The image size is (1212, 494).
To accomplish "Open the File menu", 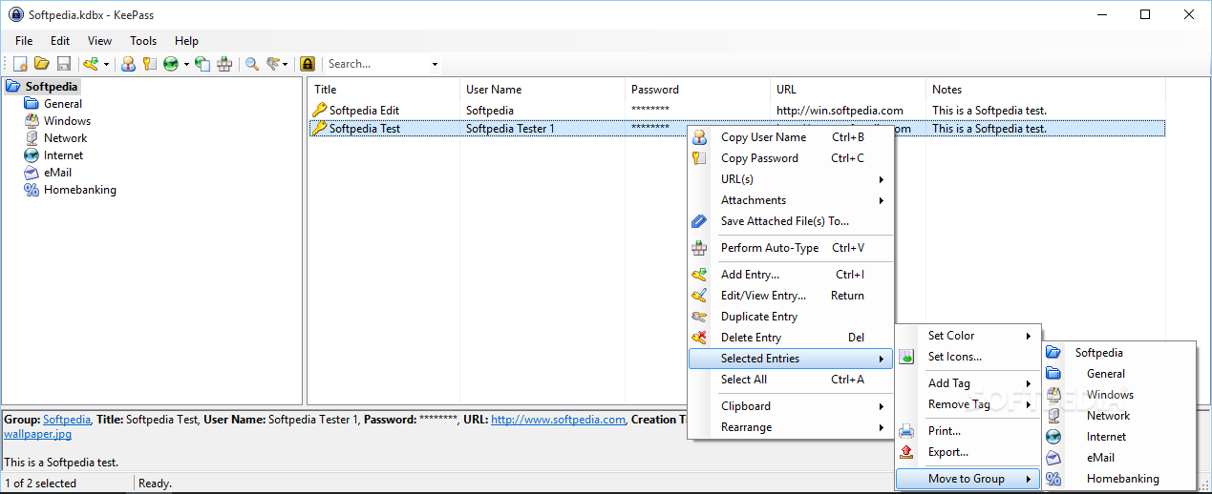I will click(x=24, y=41).
